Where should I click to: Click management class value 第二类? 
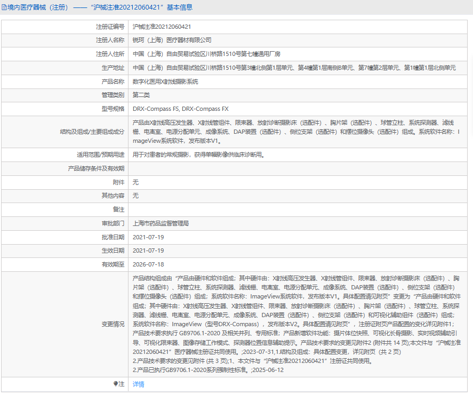tap(141, 95)
